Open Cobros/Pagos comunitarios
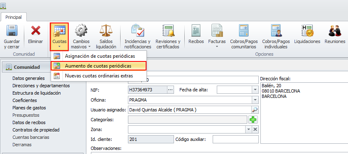 pos(244,36)
